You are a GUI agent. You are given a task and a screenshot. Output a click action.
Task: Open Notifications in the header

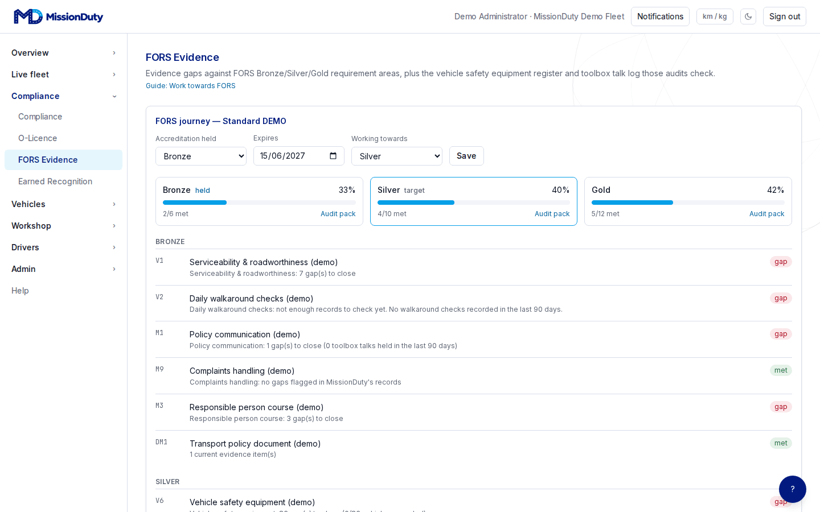pyautogui.click(x=660, y=16)
